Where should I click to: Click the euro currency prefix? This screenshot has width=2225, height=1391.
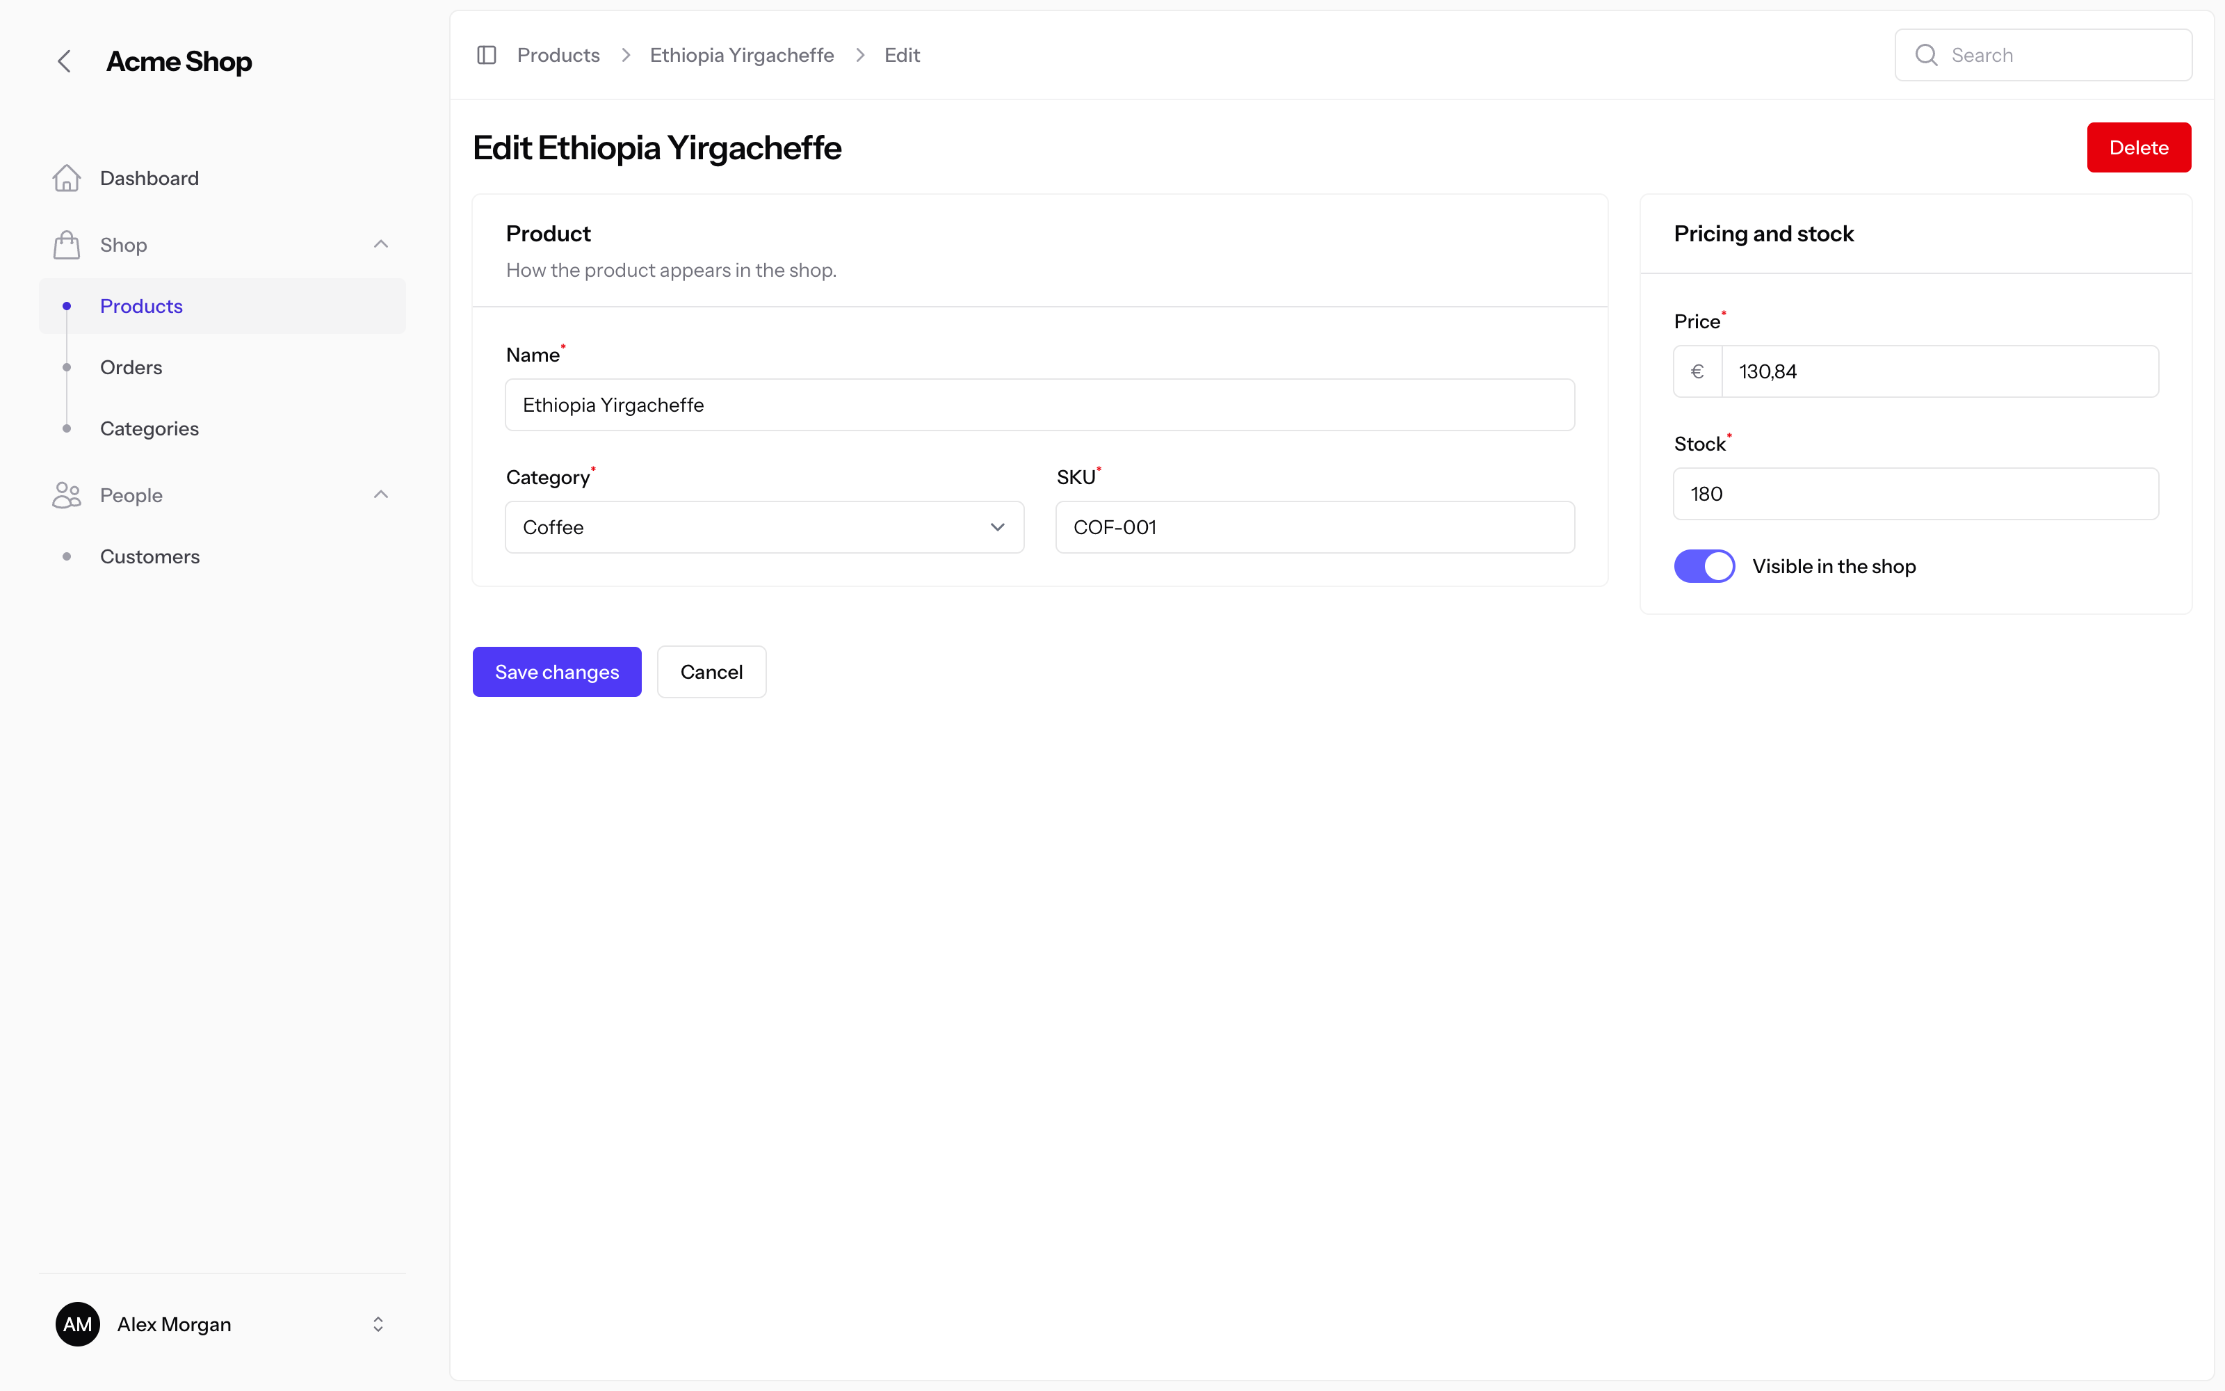coord(1697,371)
